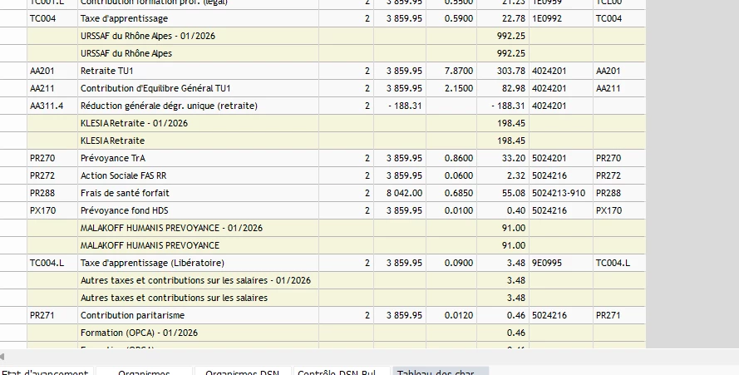This screenshot has width=739, height=375.
Task: Click the 4024201 cell in the AA311.4 row
Action: [561, 106]
